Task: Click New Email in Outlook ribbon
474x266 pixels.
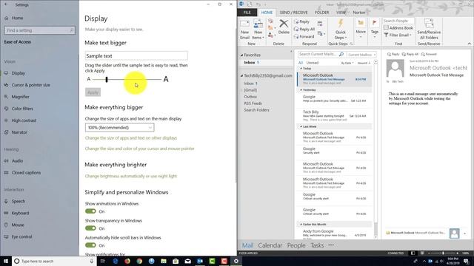Action: point(244,30)
